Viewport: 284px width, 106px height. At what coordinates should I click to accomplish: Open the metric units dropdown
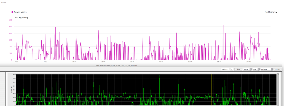tap(247, 69)
